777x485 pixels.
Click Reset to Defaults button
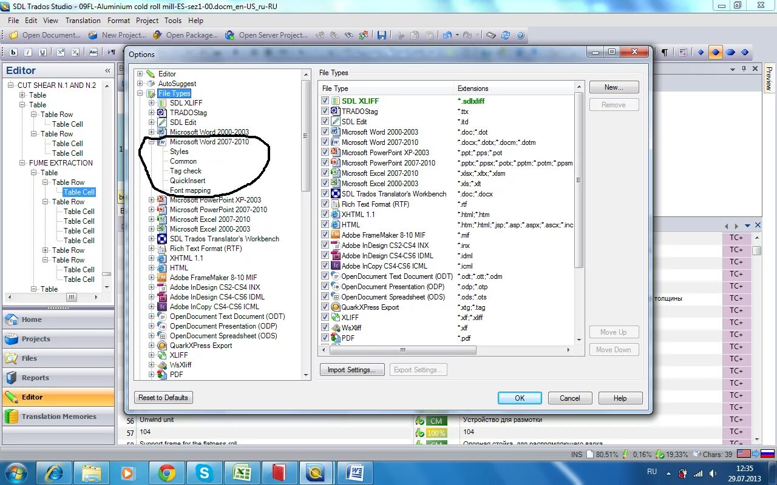pos(163,398)
